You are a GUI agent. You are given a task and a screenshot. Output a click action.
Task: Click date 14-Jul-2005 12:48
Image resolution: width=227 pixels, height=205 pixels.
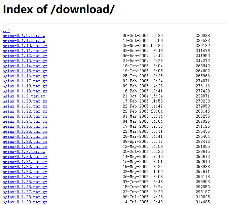[x=143, y=202]
